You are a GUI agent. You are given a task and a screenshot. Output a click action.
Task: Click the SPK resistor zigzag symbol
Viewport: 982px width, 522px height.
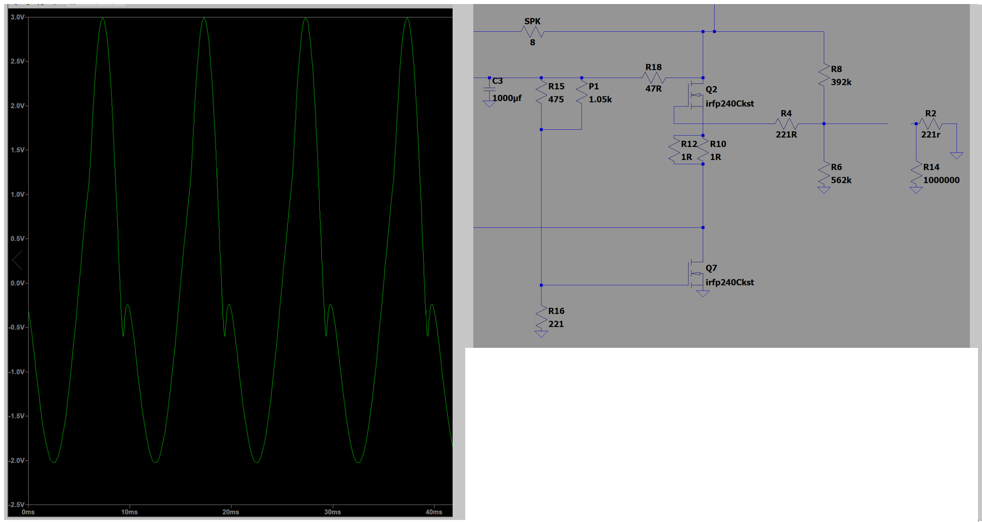point(532,32)
